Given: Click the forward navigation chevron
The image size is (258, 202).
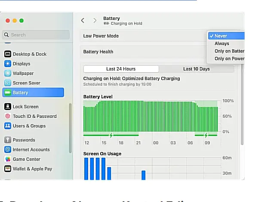Looking at the screenshot, I should (x=95, y=21).
